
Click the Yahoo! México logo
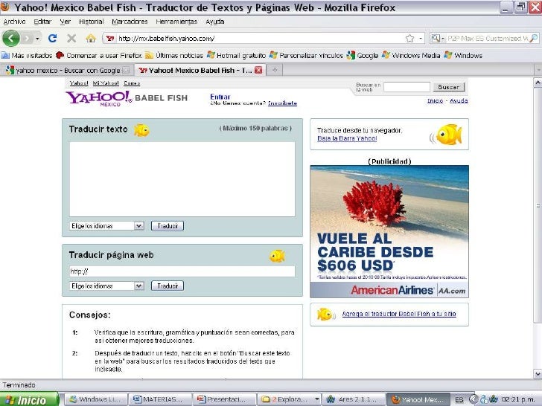(99, 98)
